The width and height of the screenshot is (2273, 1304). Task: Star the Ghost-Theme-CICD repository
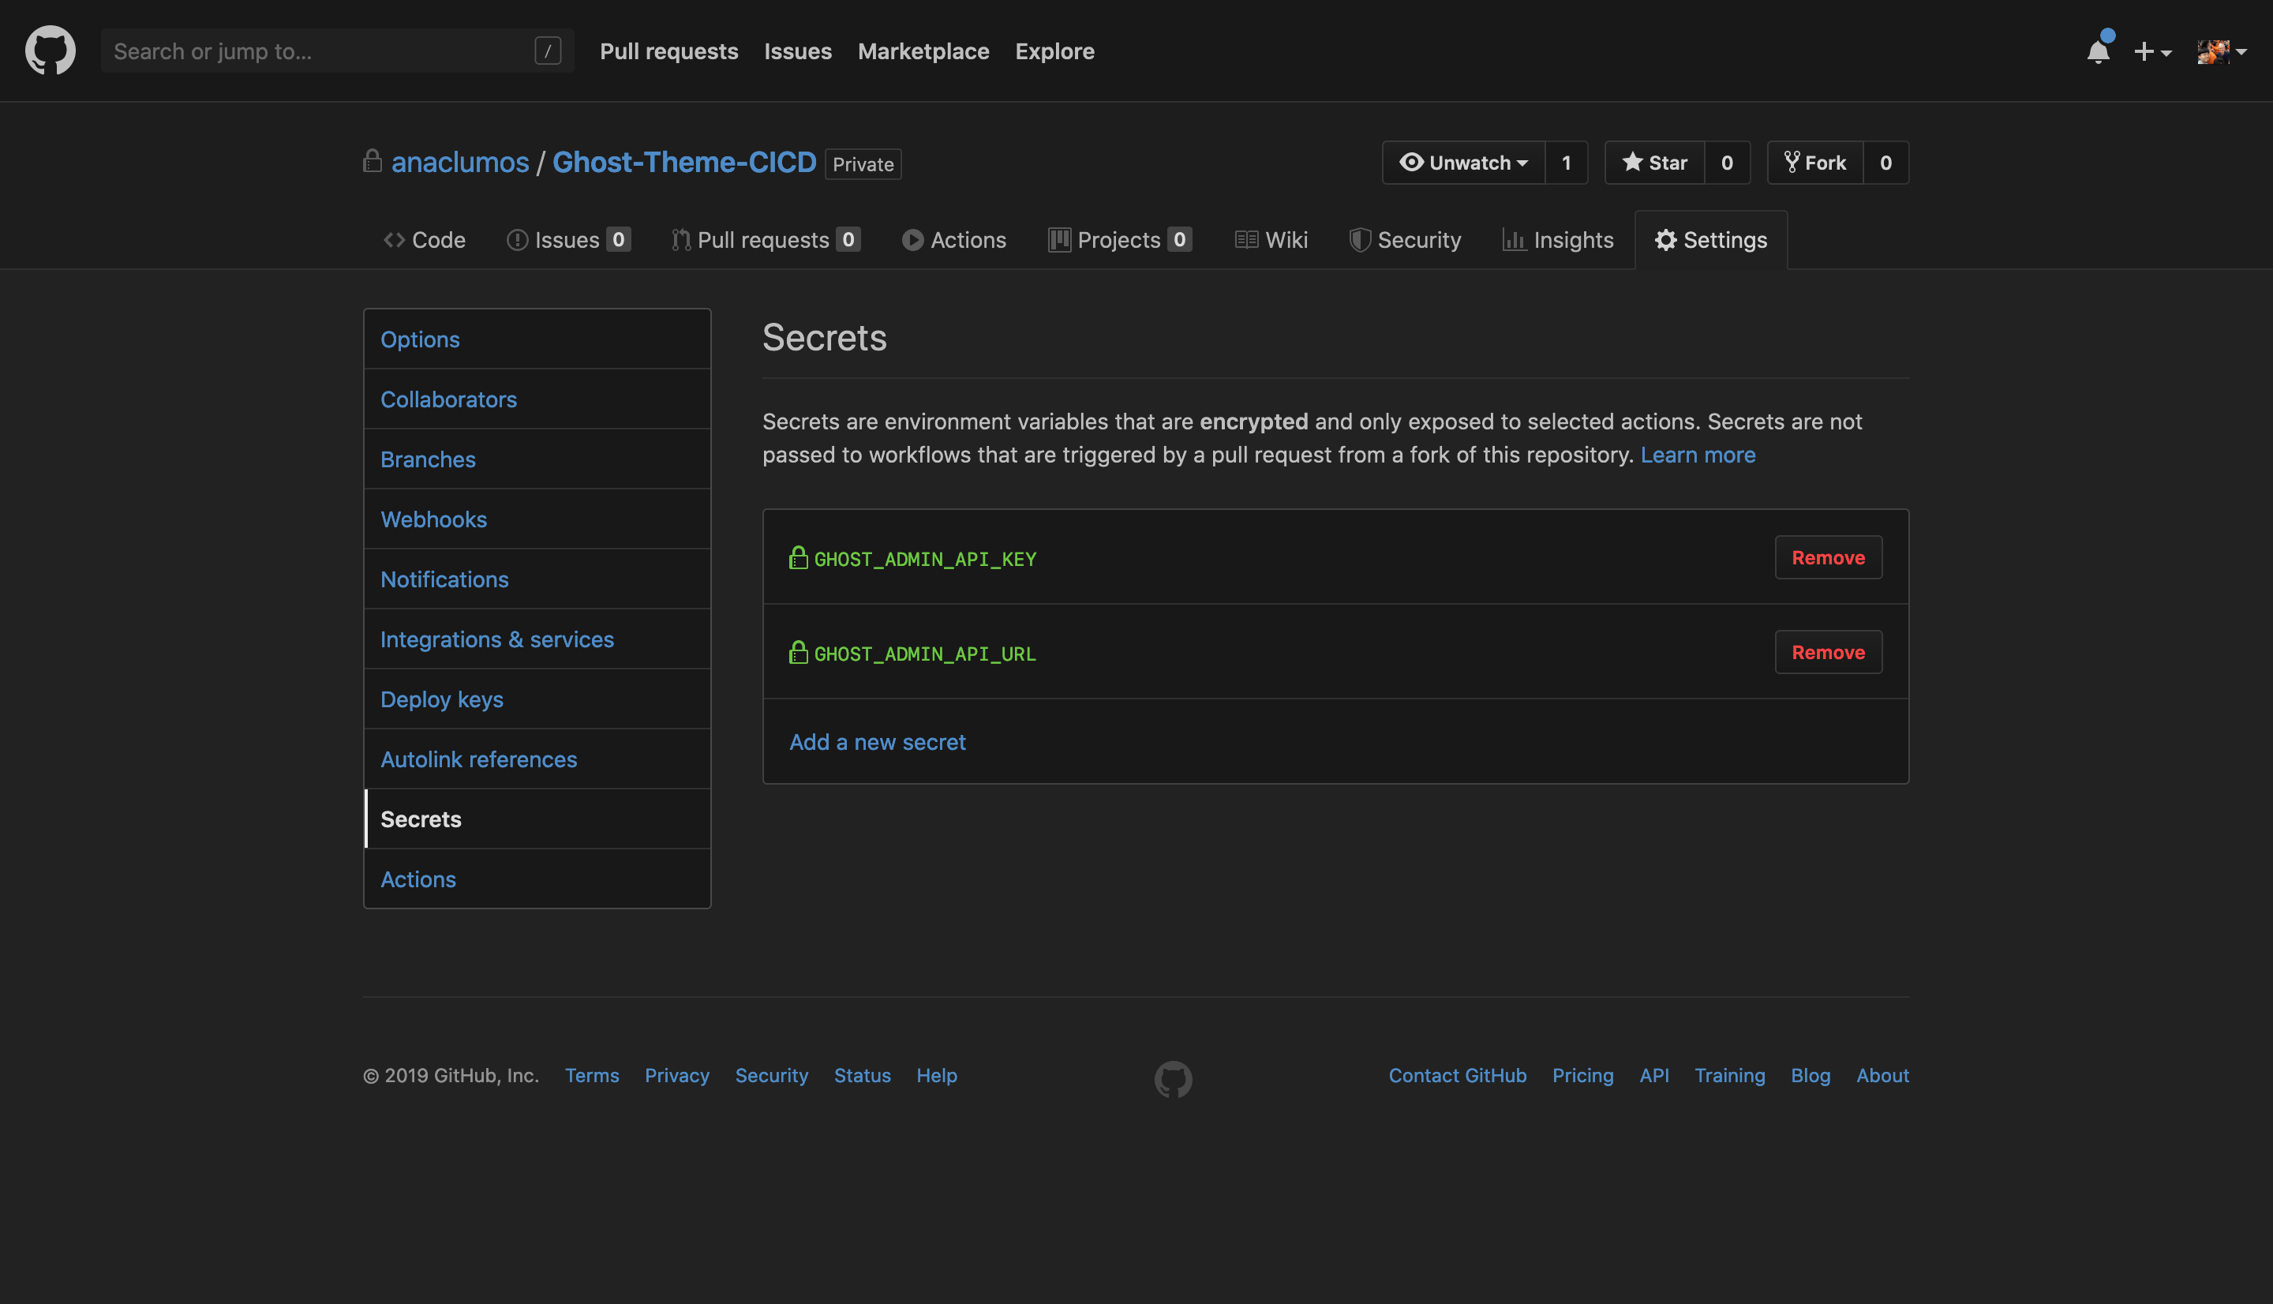point(1654,163)
